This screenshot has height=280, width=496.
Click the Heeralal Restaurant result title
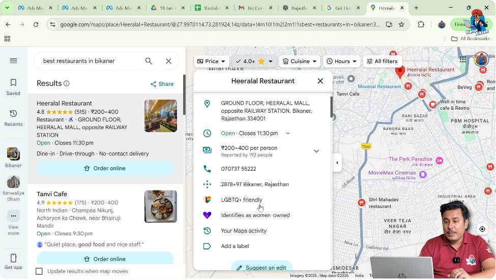[64, 103]
